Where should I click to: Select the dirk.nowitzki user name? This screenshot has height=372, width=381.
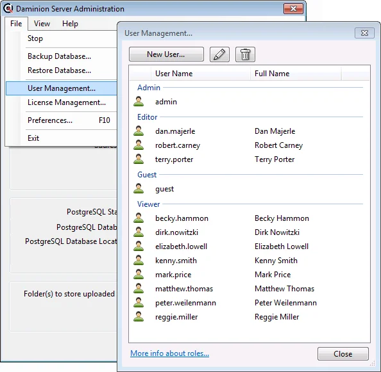pyautogui.click(x=176, y=232)
